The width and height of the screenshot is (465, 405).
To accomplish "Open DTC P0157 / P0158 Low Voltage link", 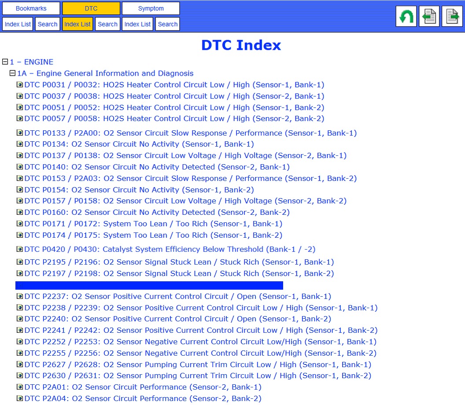I will coord(185,201).
